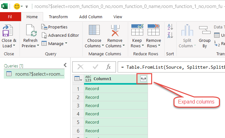This screenshot has width=225, height=138.
Task: Click the Remove Columns icon
Action: pyautogui.click(x=114, y=31)
